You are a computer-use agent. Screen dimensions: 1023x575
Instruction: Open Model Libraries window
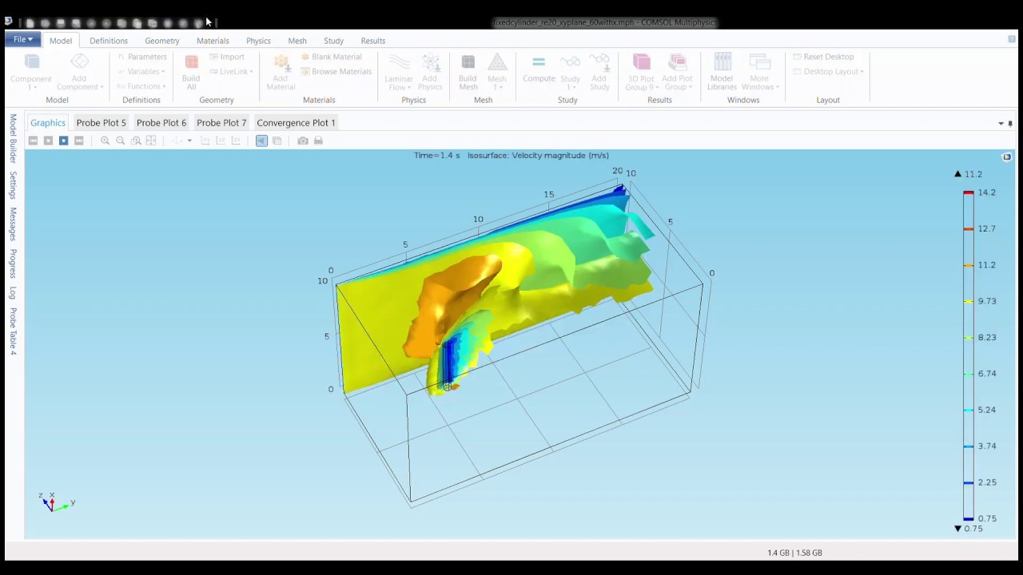pyautogui.click(x=722, y=71)
